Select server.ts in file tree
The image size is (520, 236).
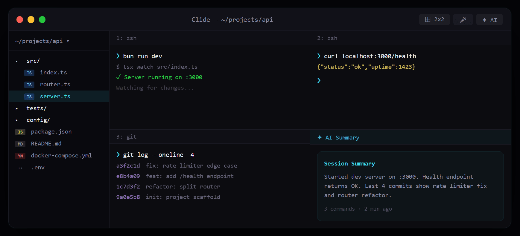(59, 96)
